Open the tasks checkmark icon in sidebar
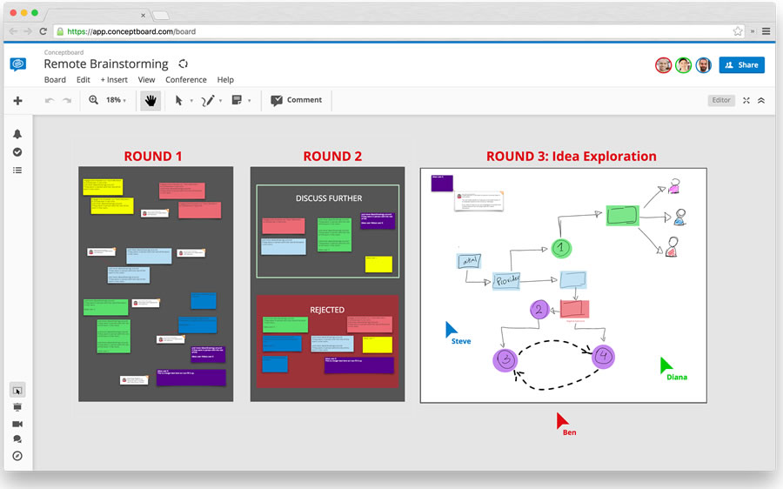The width and height of the screenshot is (783, 489). 17,152
